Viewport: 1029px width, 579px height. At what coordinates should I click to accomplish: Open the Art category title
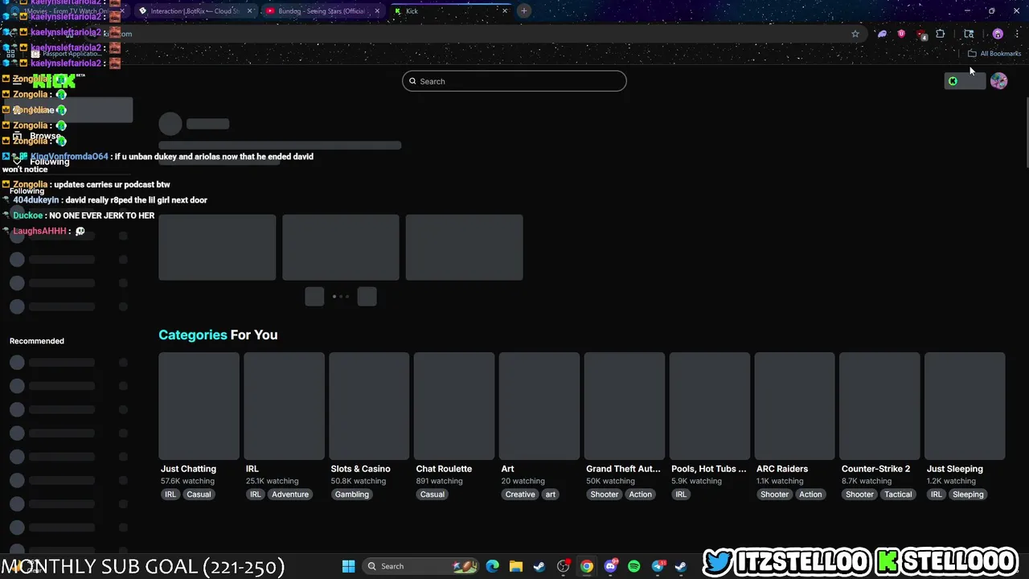point(507,469)
